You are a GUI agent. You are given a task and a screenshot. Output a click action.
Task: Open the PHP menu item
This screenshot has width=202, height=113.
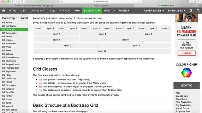(77, 11)
